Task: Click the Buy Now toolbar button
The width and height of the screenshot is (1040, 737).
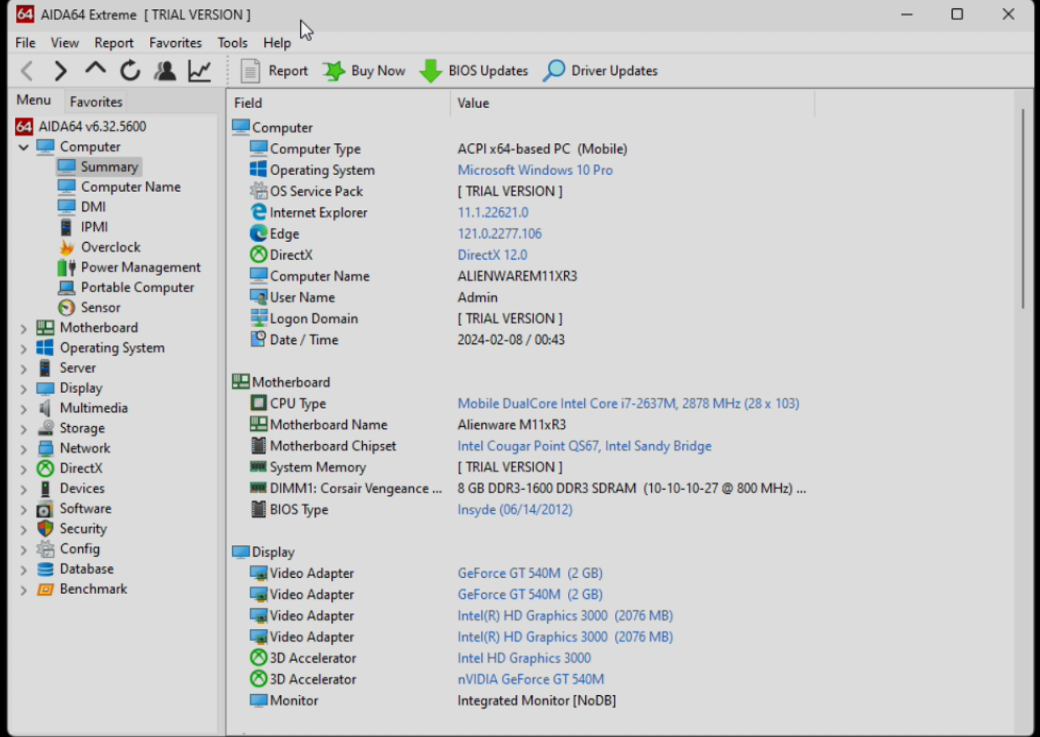Action: pos(364,71)
